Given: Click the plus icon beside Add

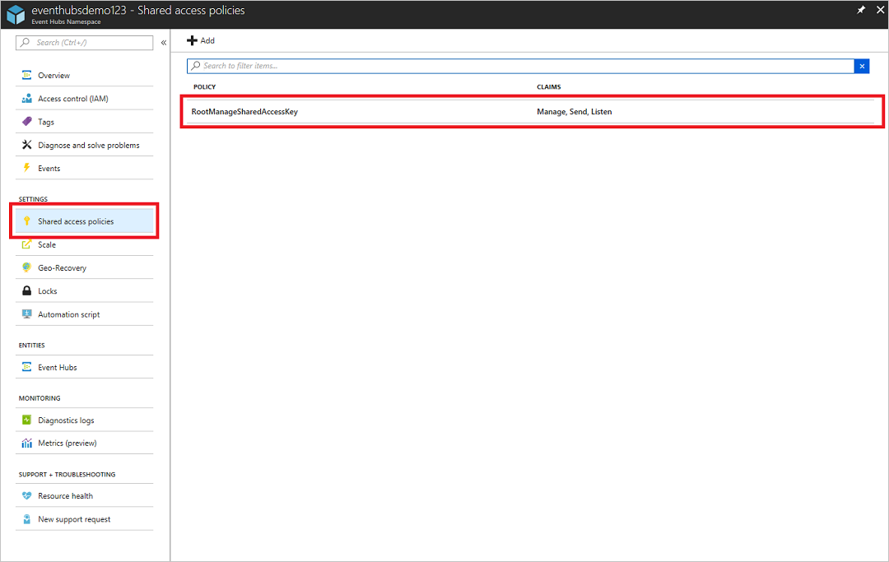Looking at the screenshot, I should [x=192, y=40].
